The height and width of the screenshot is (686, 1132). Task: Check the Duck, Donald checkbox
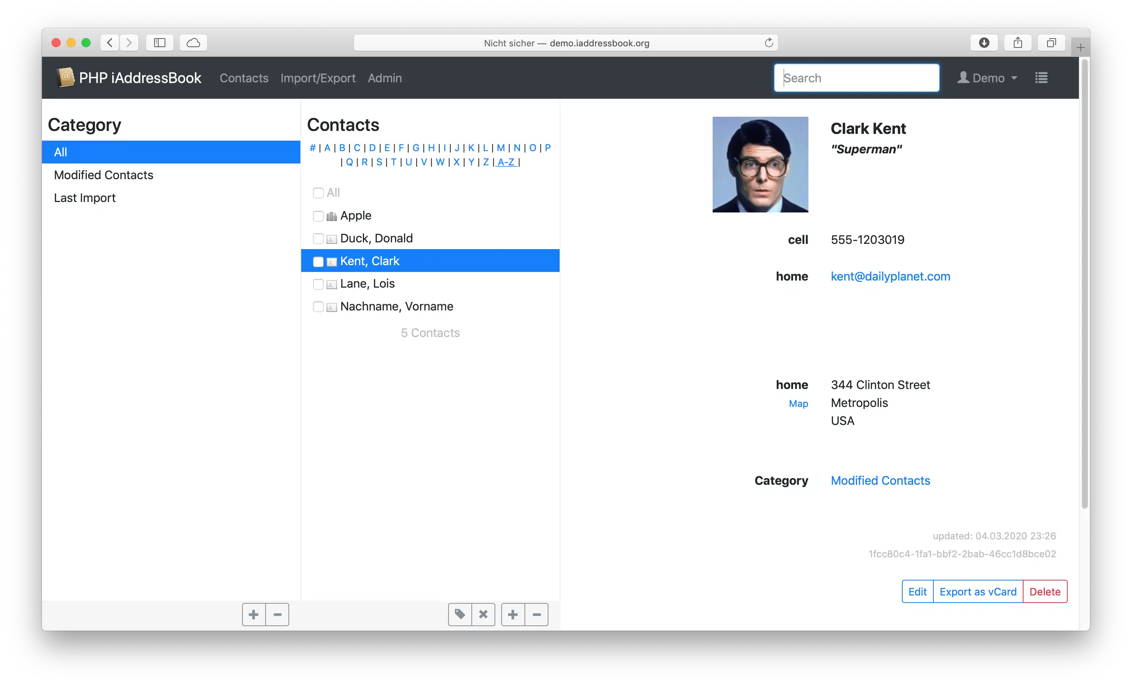[318, 239]
